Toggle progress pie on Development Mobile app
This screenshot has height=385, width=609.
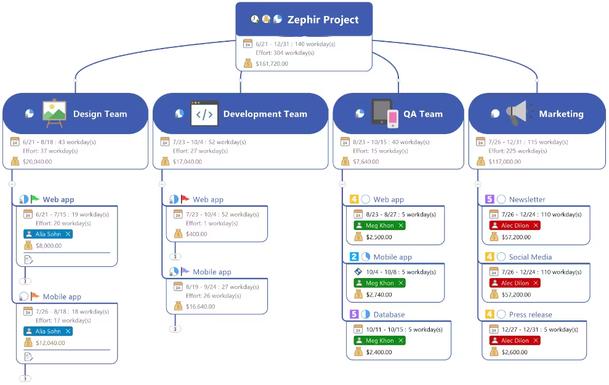(x=174, y=271)
